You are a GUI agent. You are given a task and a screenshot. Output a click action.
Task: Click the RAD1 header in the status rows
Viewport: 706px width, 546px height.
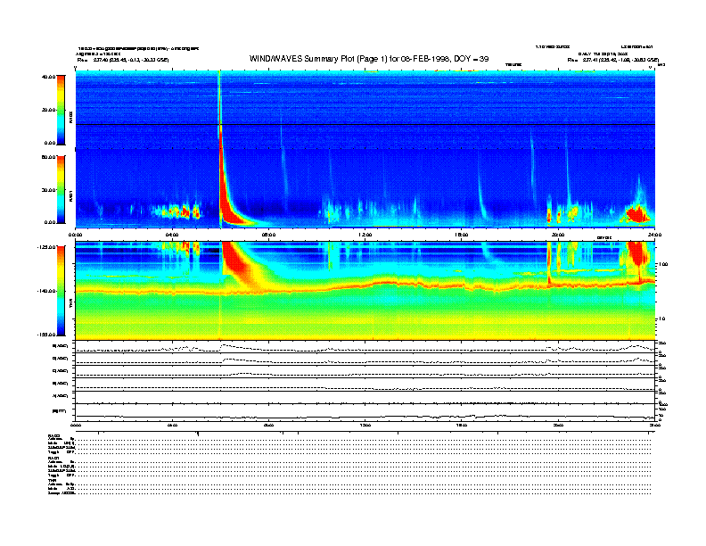coord(53,459)
